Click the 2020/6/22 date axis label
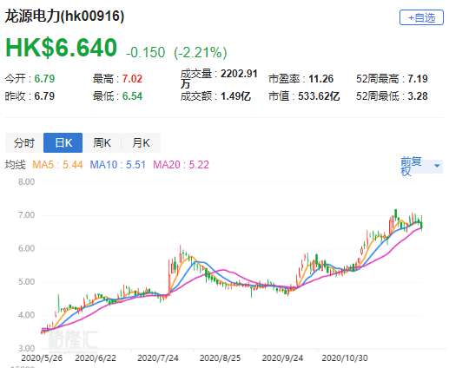 (x=96, y=358)
